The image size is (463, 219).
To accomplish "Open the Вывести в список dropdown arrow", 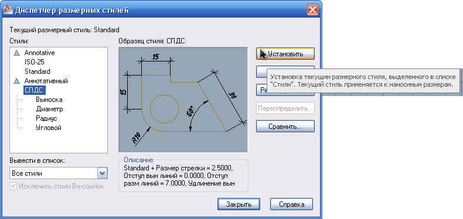I will point(102,173).
